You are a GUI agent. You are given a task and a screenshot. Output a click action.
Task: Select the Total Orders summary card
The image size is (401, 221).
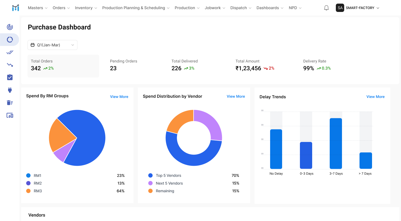(63, 66)
